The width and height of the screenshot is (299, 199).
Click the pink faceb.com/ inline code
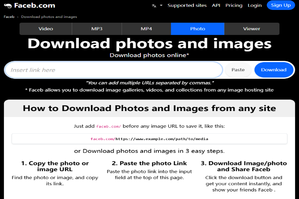click(108, 126)
